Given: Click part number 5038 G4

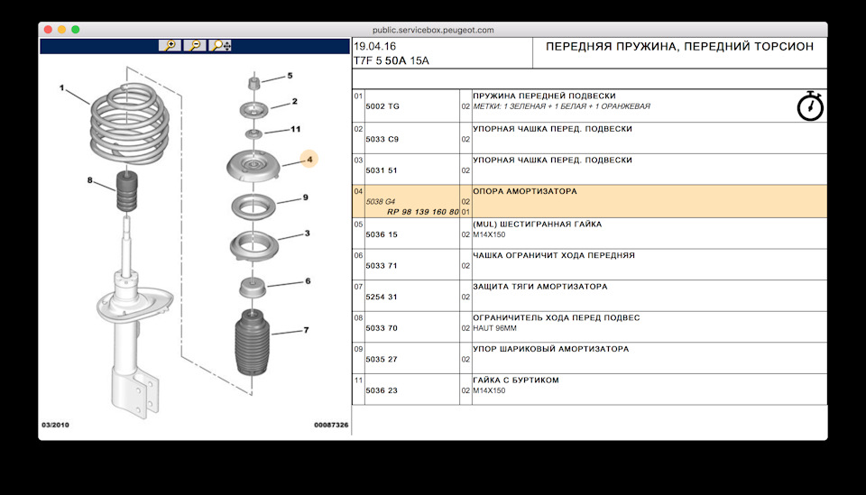Looking at the screenshot, I should click(x=380, y=202).
